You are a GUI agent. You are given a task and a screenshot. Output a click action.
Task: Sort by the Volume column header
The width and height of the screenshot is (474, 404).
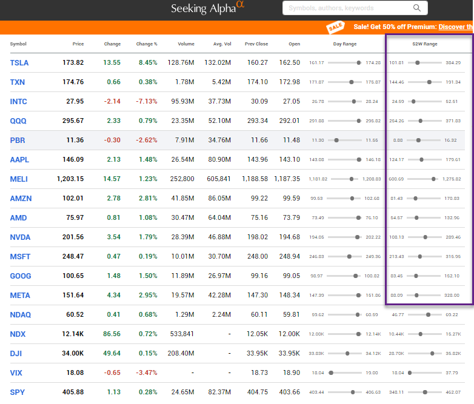186,44
